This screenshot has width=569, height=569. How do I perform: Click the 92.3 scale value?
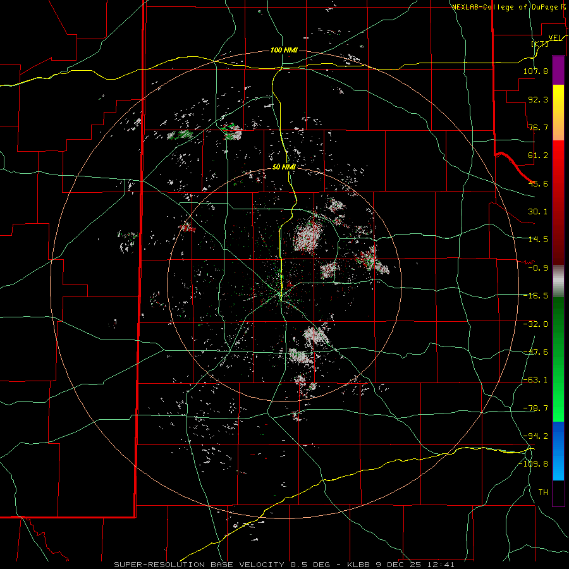(538, 99)
